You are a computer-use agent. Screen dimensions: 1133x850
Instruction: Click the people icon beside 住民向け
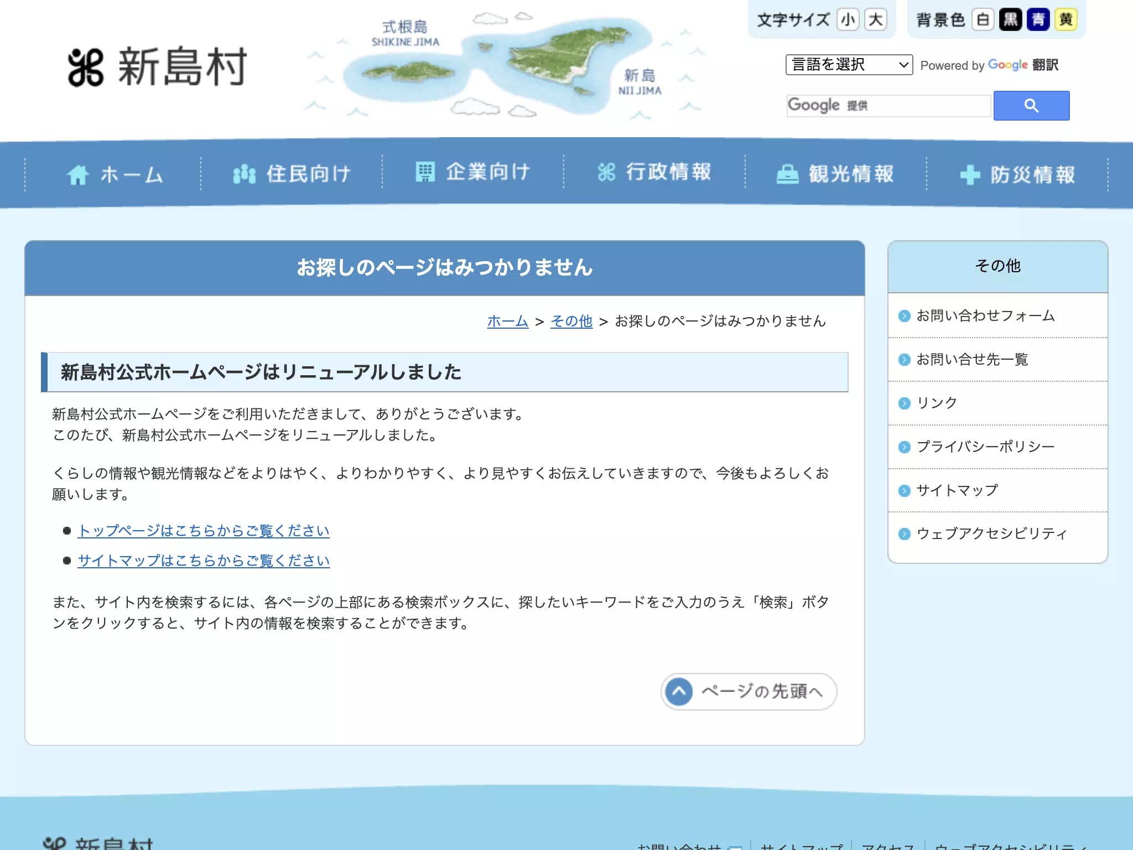click(245, 174)
